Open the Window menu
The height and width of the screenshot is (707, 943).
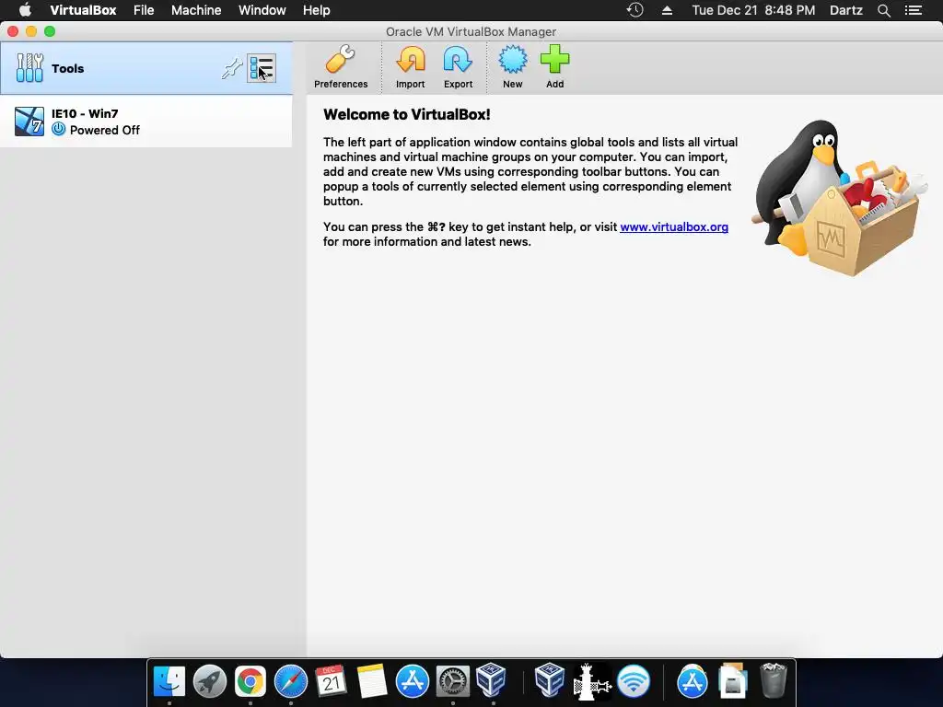pyautogui.click(x=262, y=10)
